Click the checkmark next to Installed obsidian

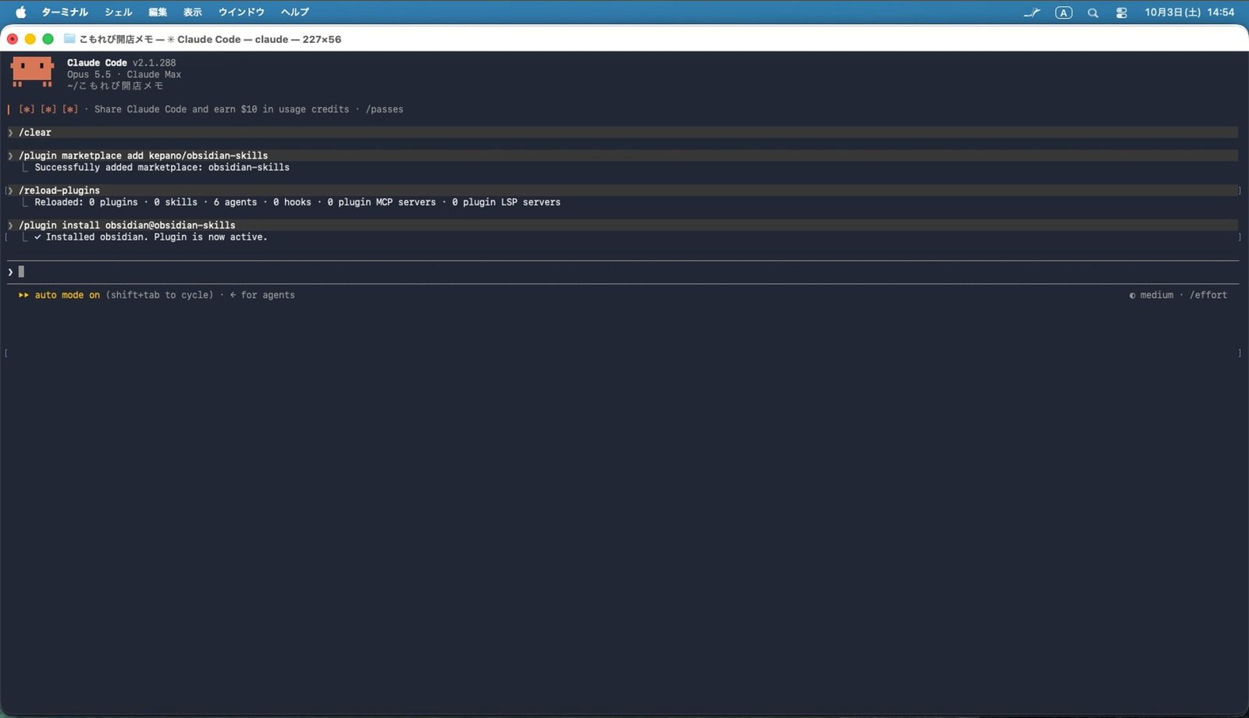(37, 237)
